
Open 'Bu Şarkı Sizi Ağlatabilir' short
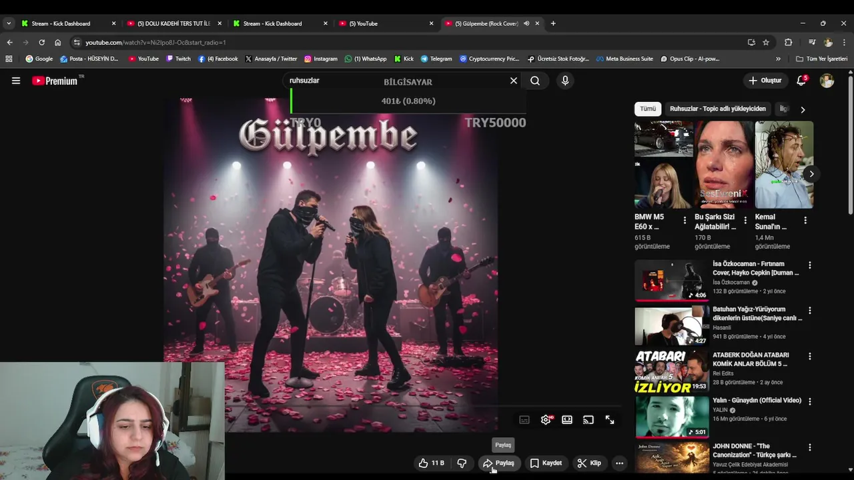(x=724, y=165)
